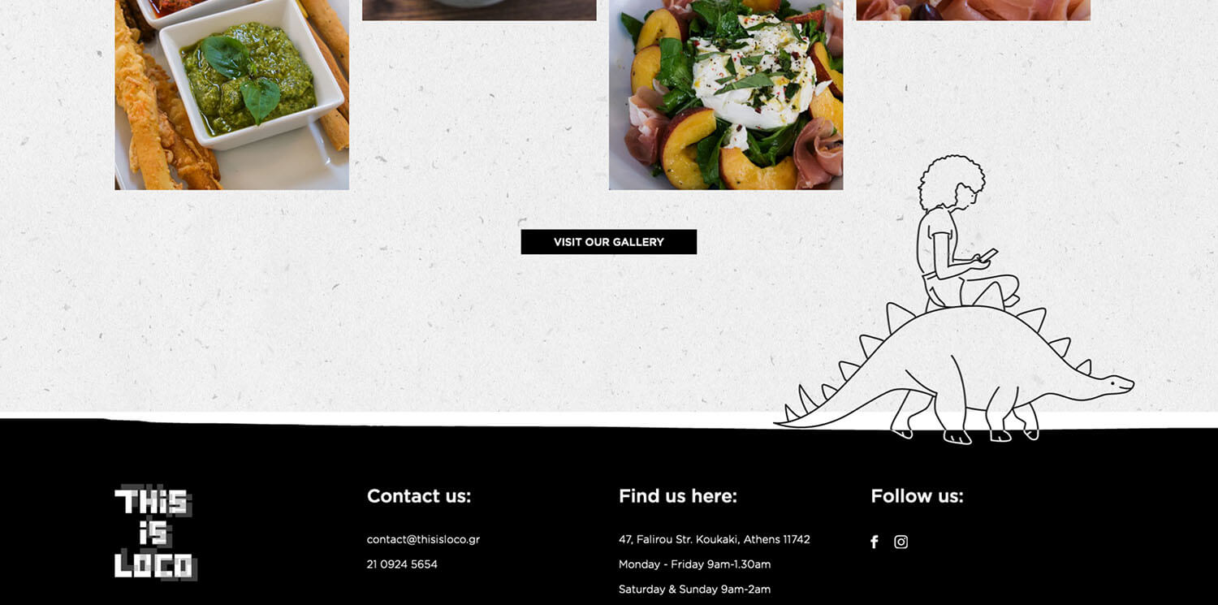Open the 47, Falirou Str. Koukaki address

pos(715,539)
